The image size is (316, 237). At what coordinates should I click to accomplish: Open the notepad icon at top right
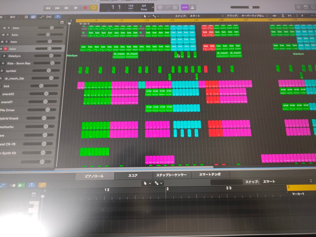(305, 7)
